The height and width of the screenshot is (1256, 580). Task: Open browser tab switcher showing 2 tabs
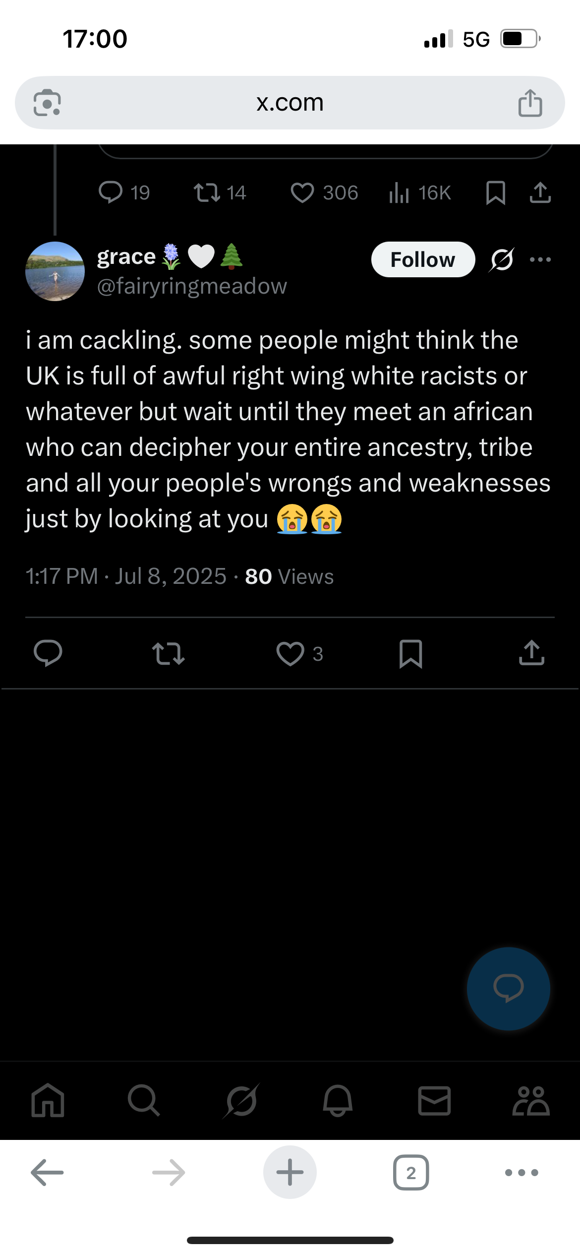[410, 1173]
